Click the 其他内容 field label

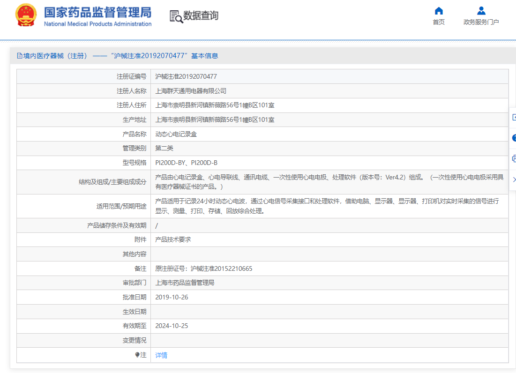[x=134, y=254]
